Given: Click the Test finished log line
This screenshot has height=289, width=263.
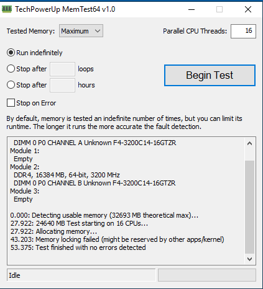Looking at the screenshot, I should [x=78, y=247].
